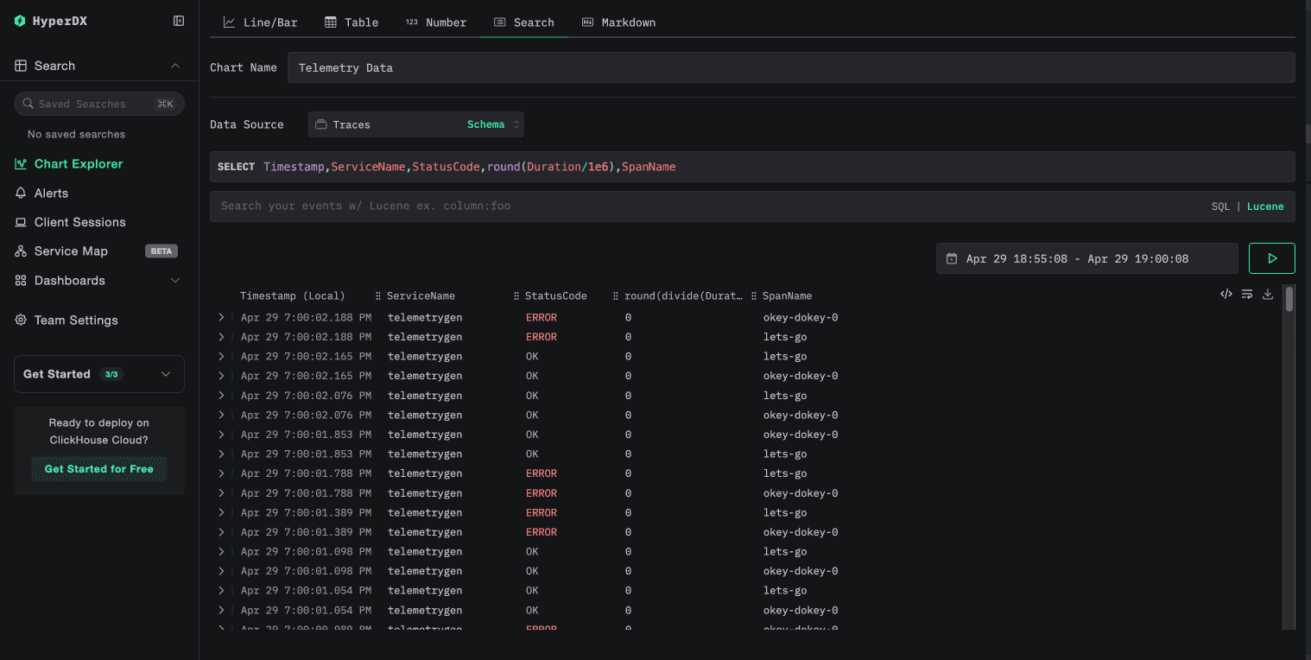Screen dimensions: 1311x660
Task: Expand the Dashboards chevron
Action: pos(175,281)
